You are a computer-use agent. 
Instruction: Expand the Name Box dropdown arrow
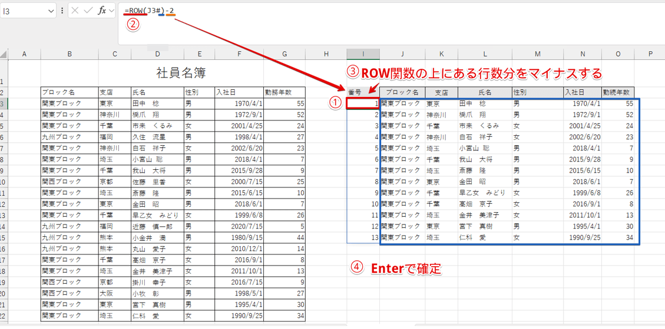coord(50,11)
